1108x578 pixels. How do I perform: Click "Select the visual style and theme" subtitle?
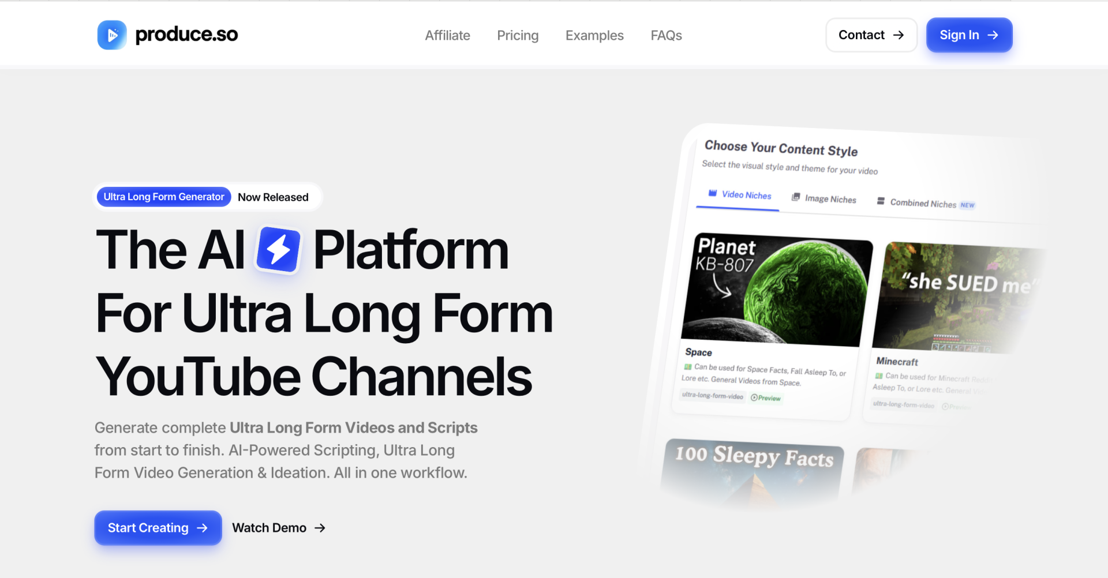(789, 167)
